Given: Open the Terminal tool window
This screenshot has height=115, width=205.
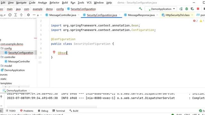Looking at the screenshot, I should [59, 111].
